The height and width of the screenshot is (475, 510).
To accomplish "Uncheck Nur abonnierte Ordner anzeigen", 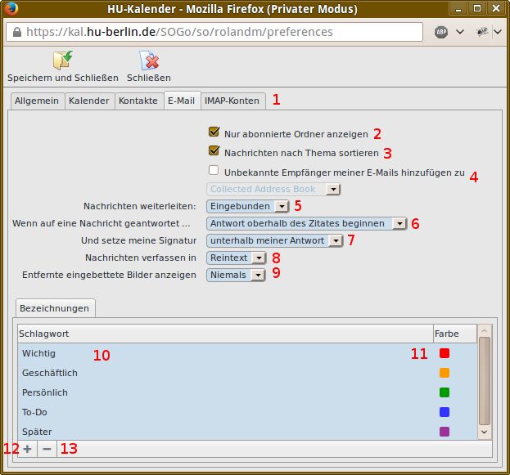I will pyautogui.click(x=214, y=132).
